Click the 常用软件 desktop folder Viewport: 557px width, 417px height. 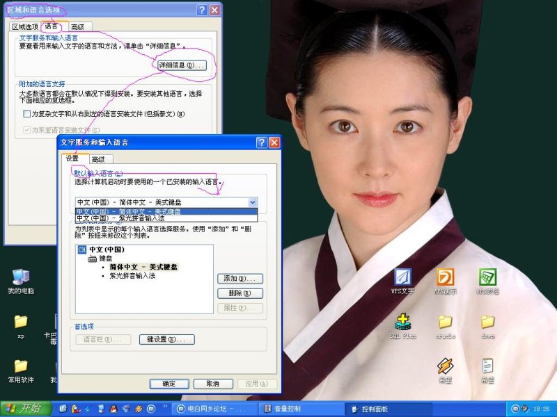click(x=19, y=367)
